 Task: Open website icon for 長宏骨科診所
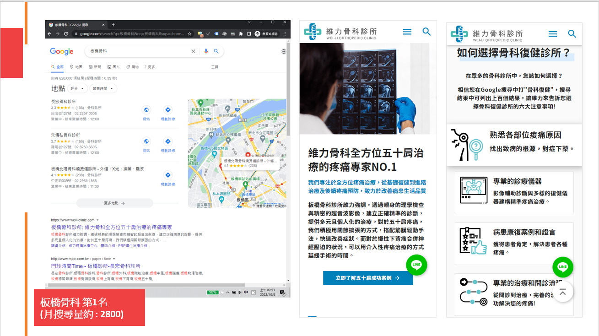tap(146, 110)
